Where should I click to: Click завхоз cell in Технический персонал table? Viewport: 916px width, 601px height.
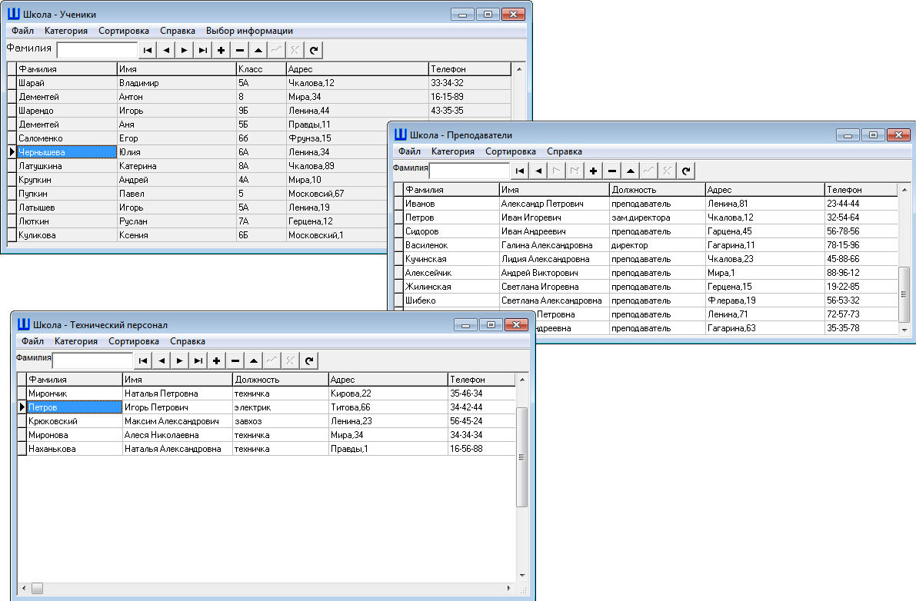pos(281,421)
